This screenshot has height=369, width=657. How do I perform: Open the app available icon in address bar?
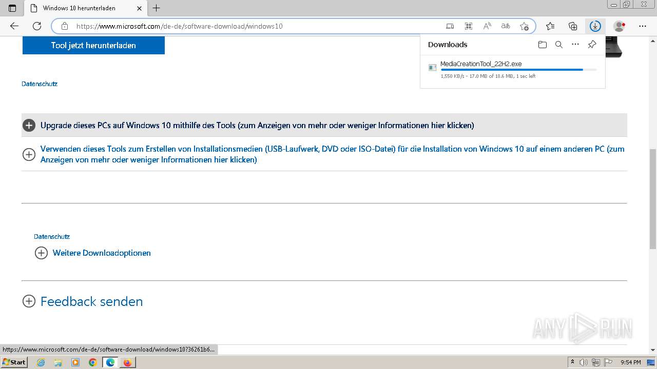[450, 26]
